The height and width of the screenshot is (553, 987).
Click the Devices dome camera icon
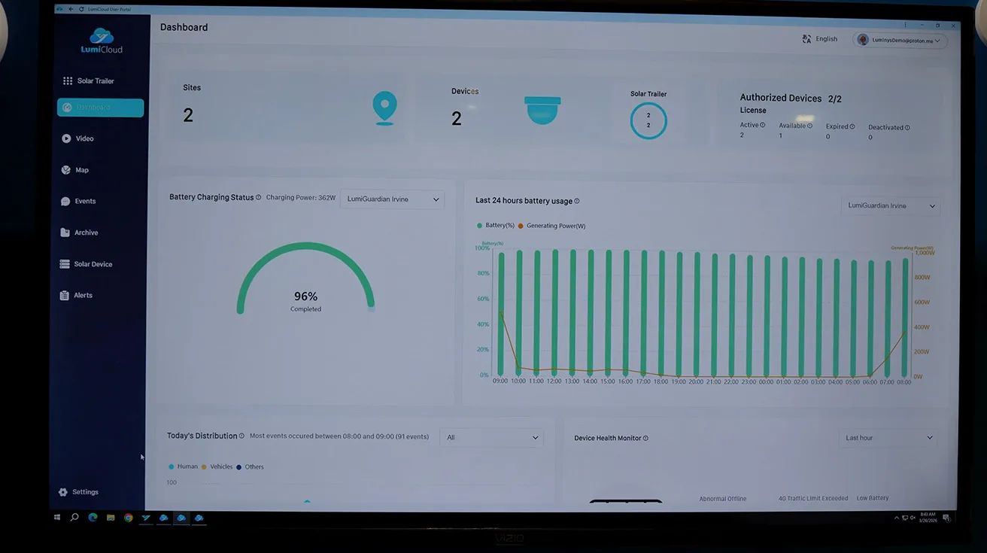pyautogui.click(x=542, y=110)
